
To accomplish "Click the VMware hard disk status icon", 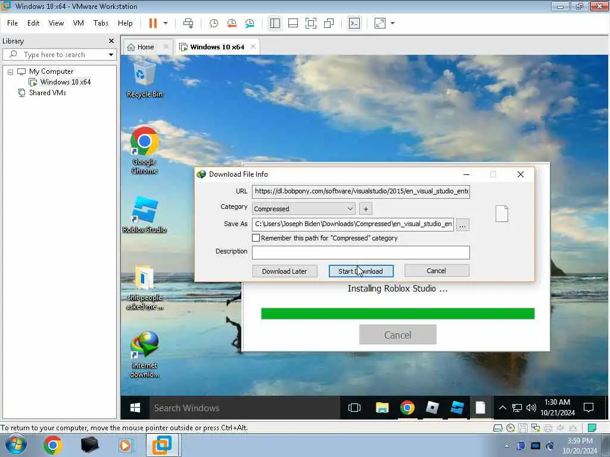I will pos(497,428).
